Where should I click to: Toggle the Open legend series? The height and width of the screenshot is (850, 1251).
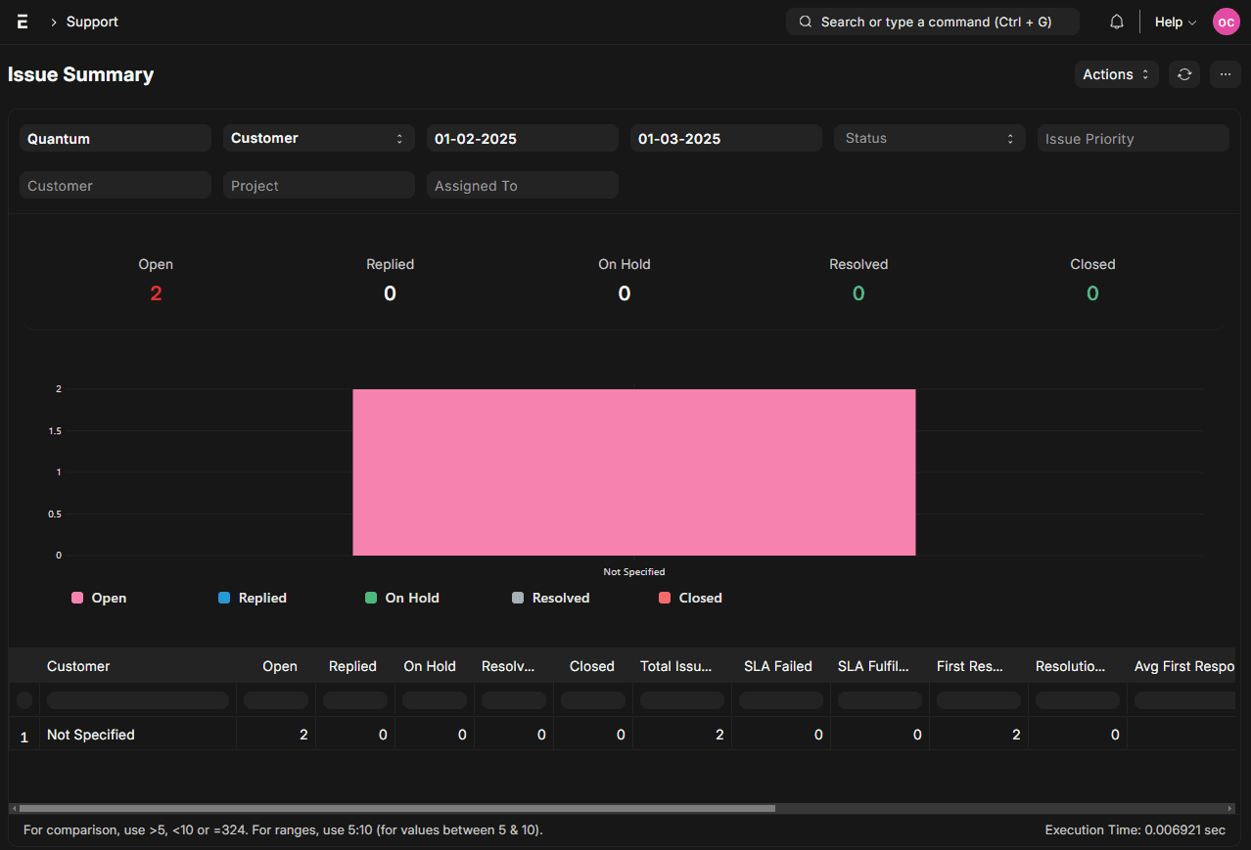pos(99,598)
